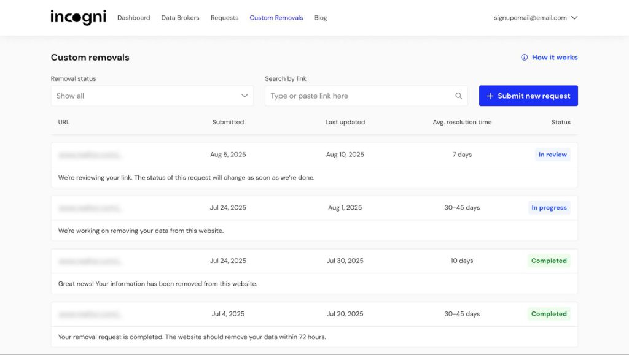The width and height of the screenshot is (629, 355).
Task: Go to the Dashboard tab
Action: pos(133,18)
